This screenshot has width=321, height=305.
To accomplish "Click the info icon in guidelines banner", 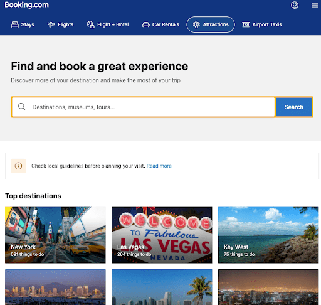I will [18, 166].
